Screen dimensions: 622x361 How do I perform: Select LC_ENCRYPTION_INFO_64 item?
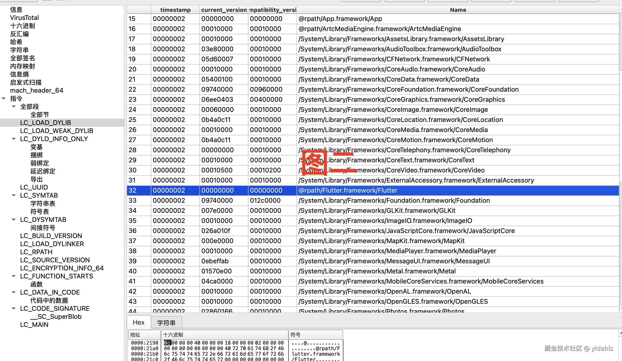pyautogui.click(x=62, y=268)
